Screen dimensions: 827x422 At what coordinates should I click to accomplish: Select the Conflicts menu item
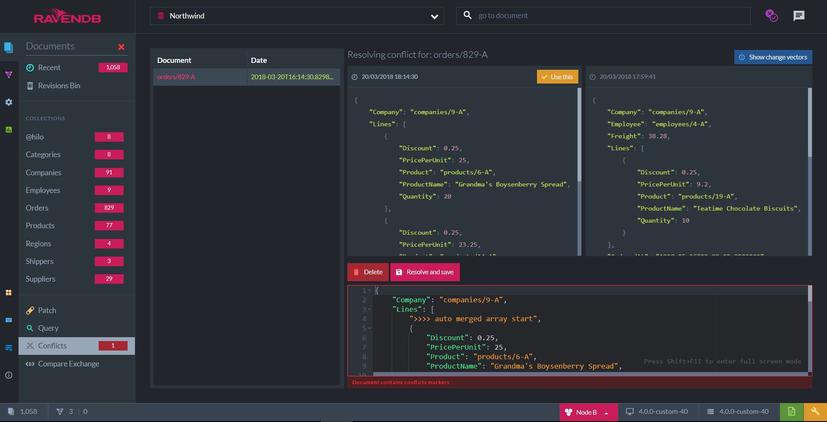click(x=77, y=346)
